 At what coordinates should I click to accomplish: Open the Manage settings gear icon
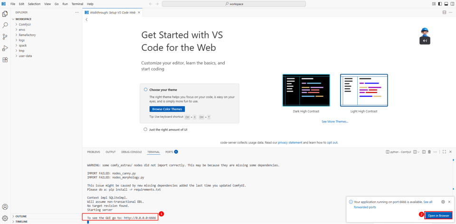point(5,218)
